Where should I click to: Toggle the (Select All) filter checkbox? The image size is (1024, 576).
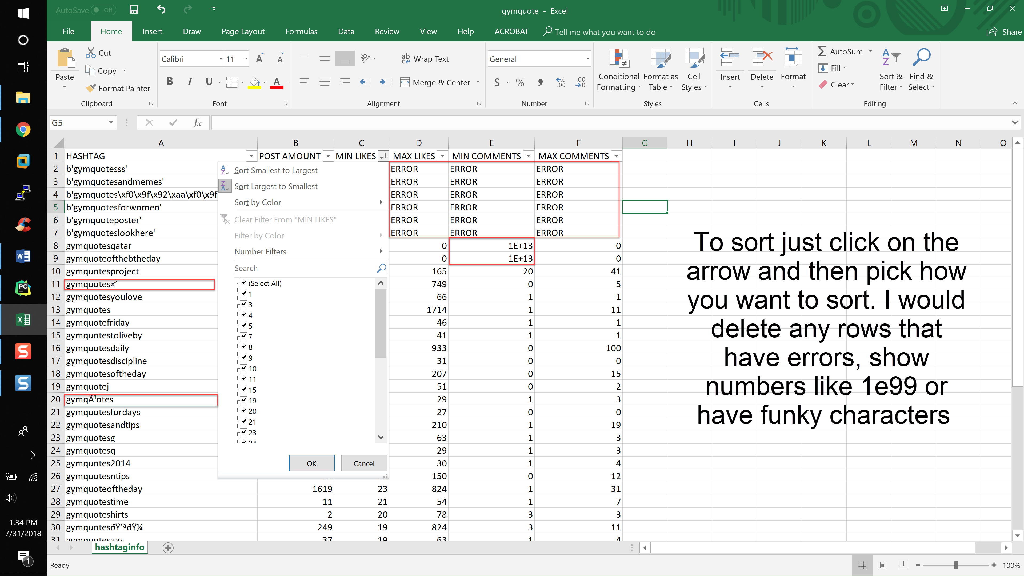pos(244,283)
